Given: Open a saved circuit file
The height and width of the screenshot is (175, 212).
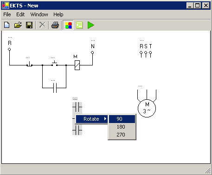Looking at the screenshot, I should pos(18,25).
